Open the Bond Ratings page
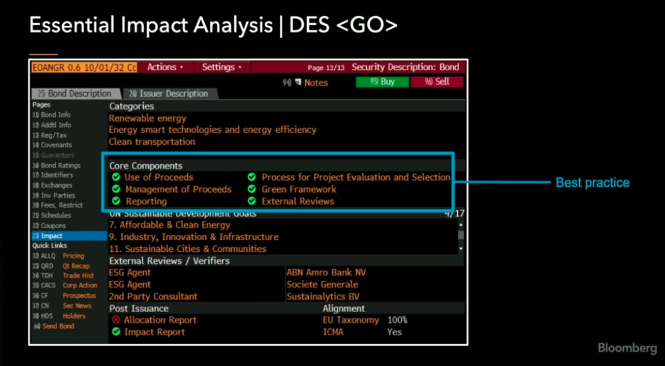 57,165
